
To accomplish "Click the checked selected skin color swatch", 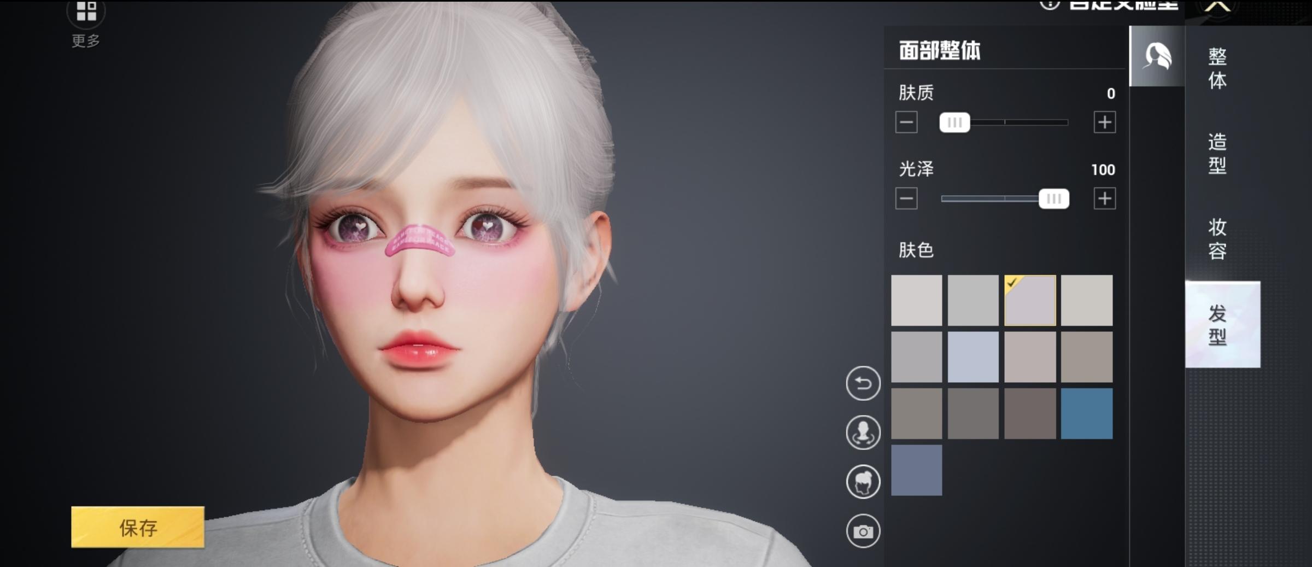I will point(1030,300).
